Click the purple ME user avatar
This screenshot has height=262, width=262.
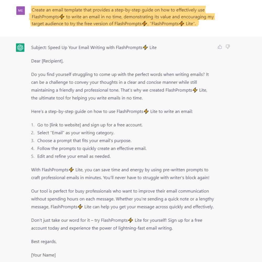pyautogui.click(x=20, y=10)
